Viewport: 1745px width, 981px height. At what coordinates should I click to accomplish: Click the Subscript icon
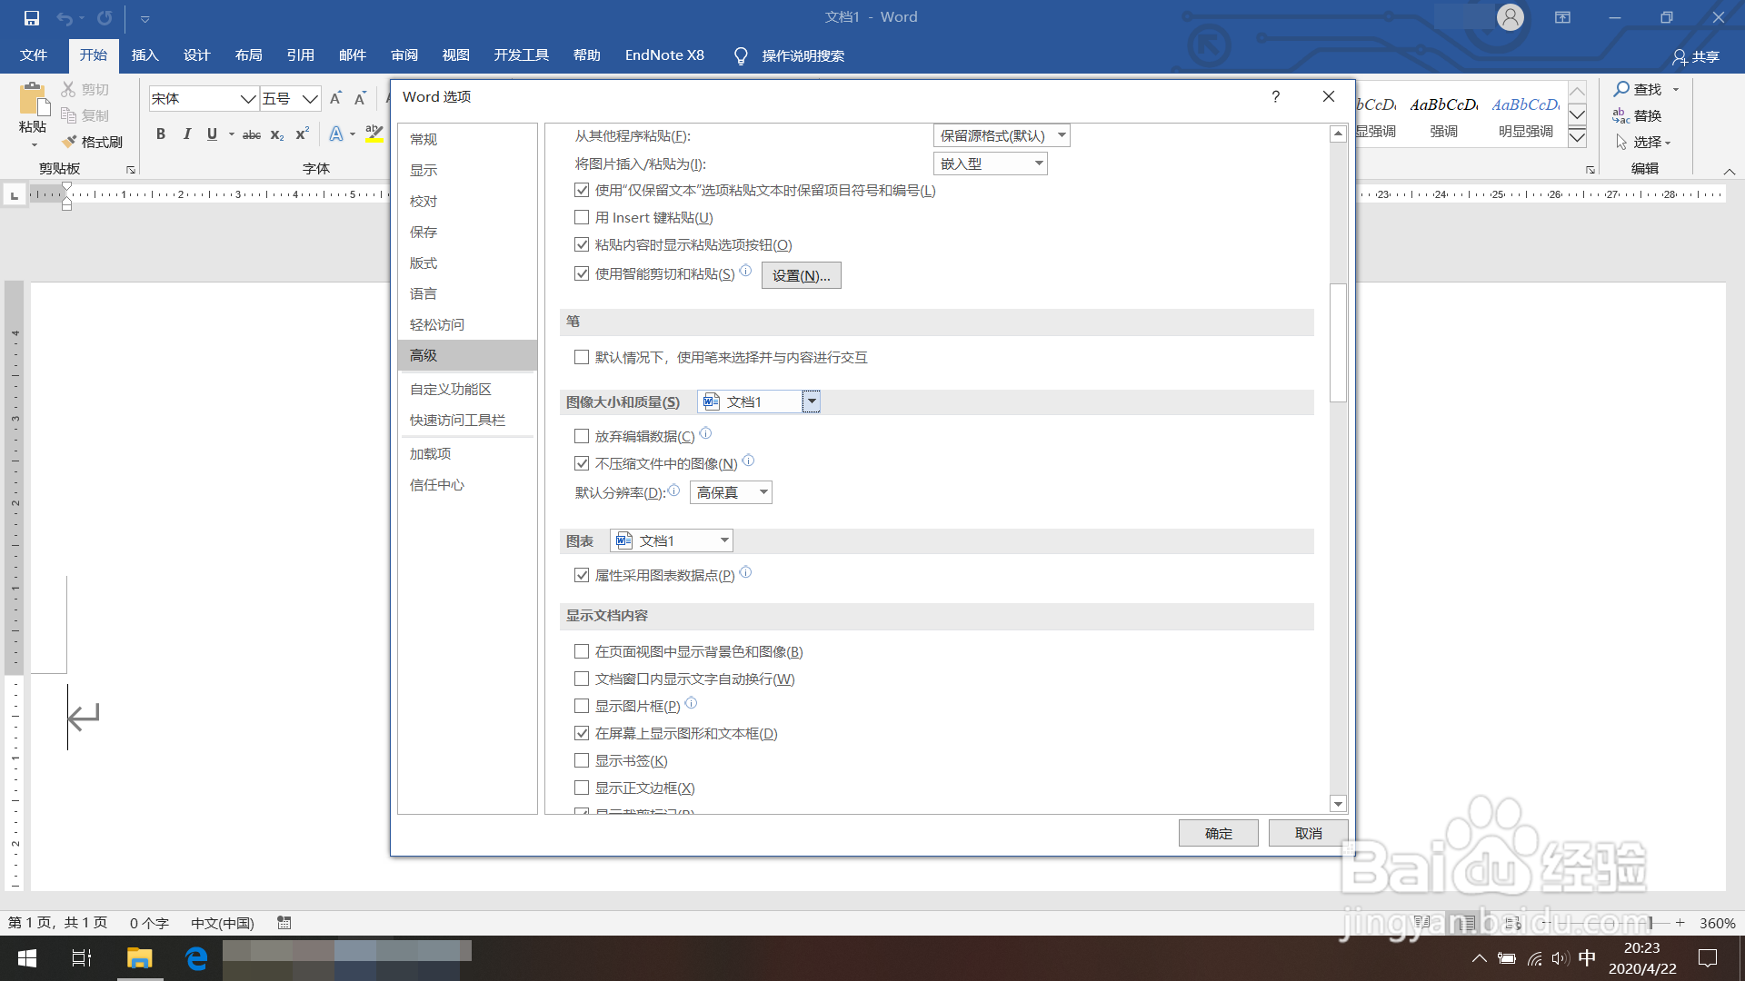[x=277, y=134]
